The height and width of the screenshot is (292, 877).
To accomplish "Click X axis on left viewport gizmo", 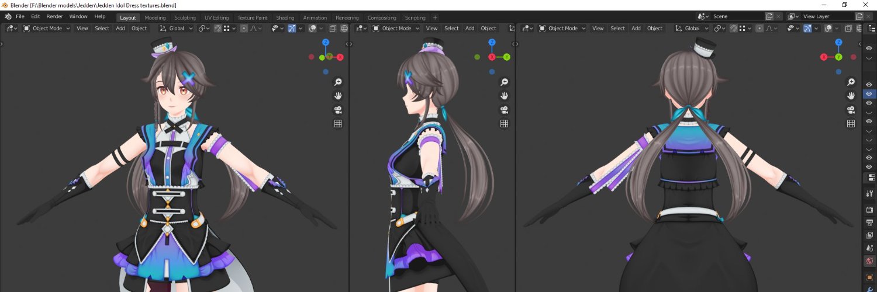I will pyautogui.click(x=340, y=57).
